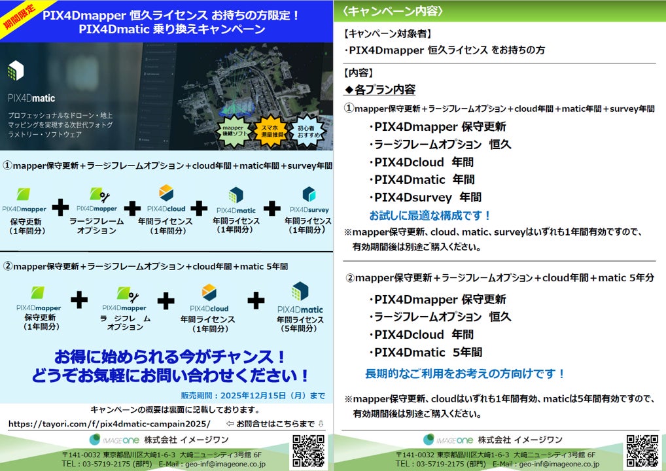Click 'どうぞお気軽にお問い合わせください！' slogan

tap(170, 375)
